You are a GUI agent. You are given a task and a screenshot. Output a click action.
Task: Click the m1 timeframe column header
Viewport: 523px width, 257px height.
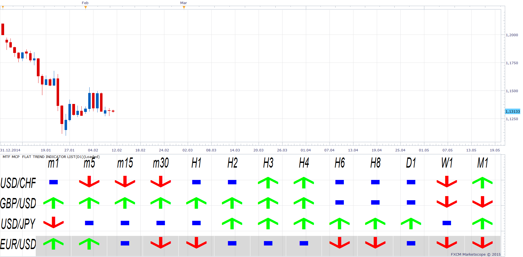(x=53, y=163)
